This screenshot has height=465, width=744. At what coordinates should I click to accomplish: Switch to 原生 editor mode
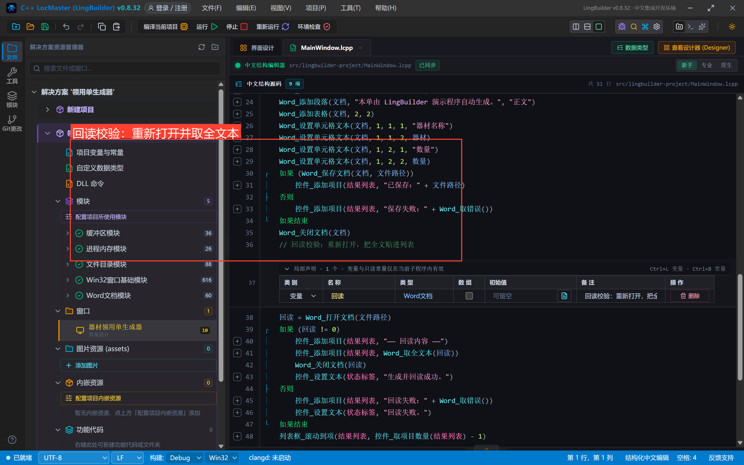click(x=726, y=65)
